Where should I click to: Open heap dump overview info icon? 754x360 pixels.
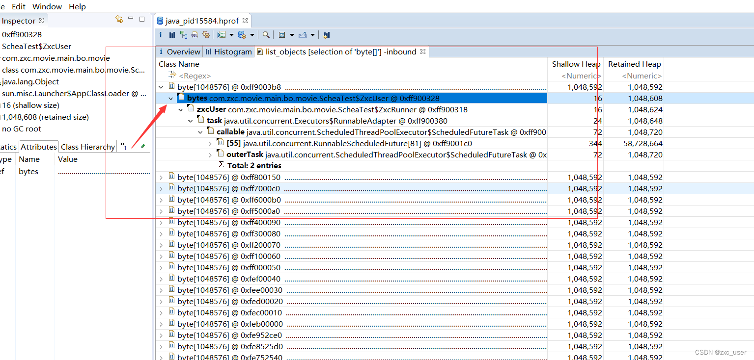click(161, 35)
